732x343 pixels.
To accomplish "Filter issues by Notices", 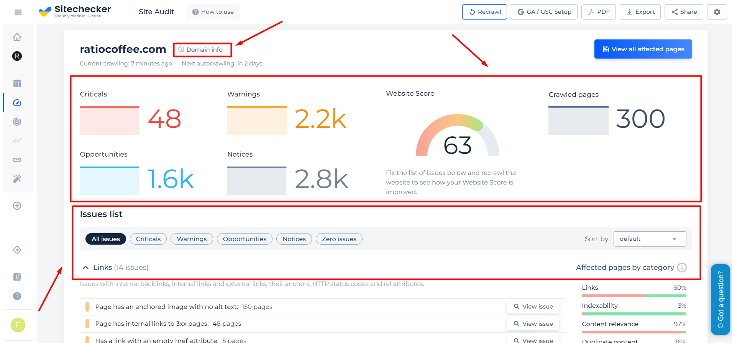I will [294, 239].
